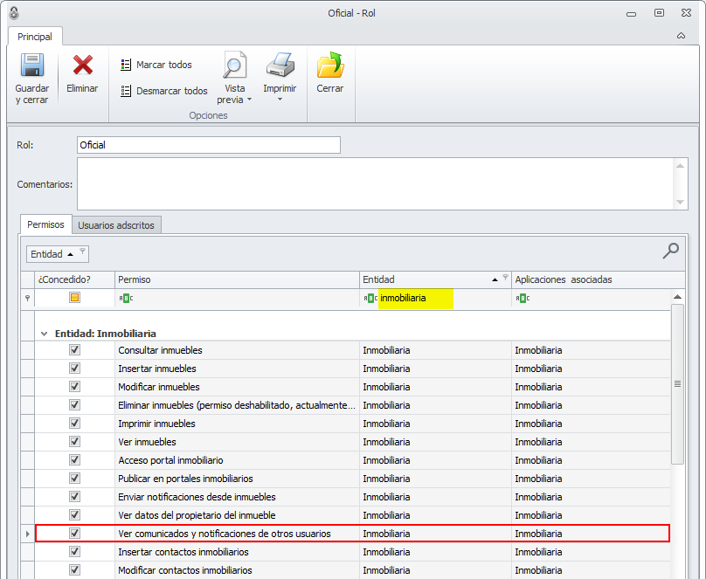The image size is (706, 579).
Task: Click the Cerrar folder icon
Action: click(330, 66)
